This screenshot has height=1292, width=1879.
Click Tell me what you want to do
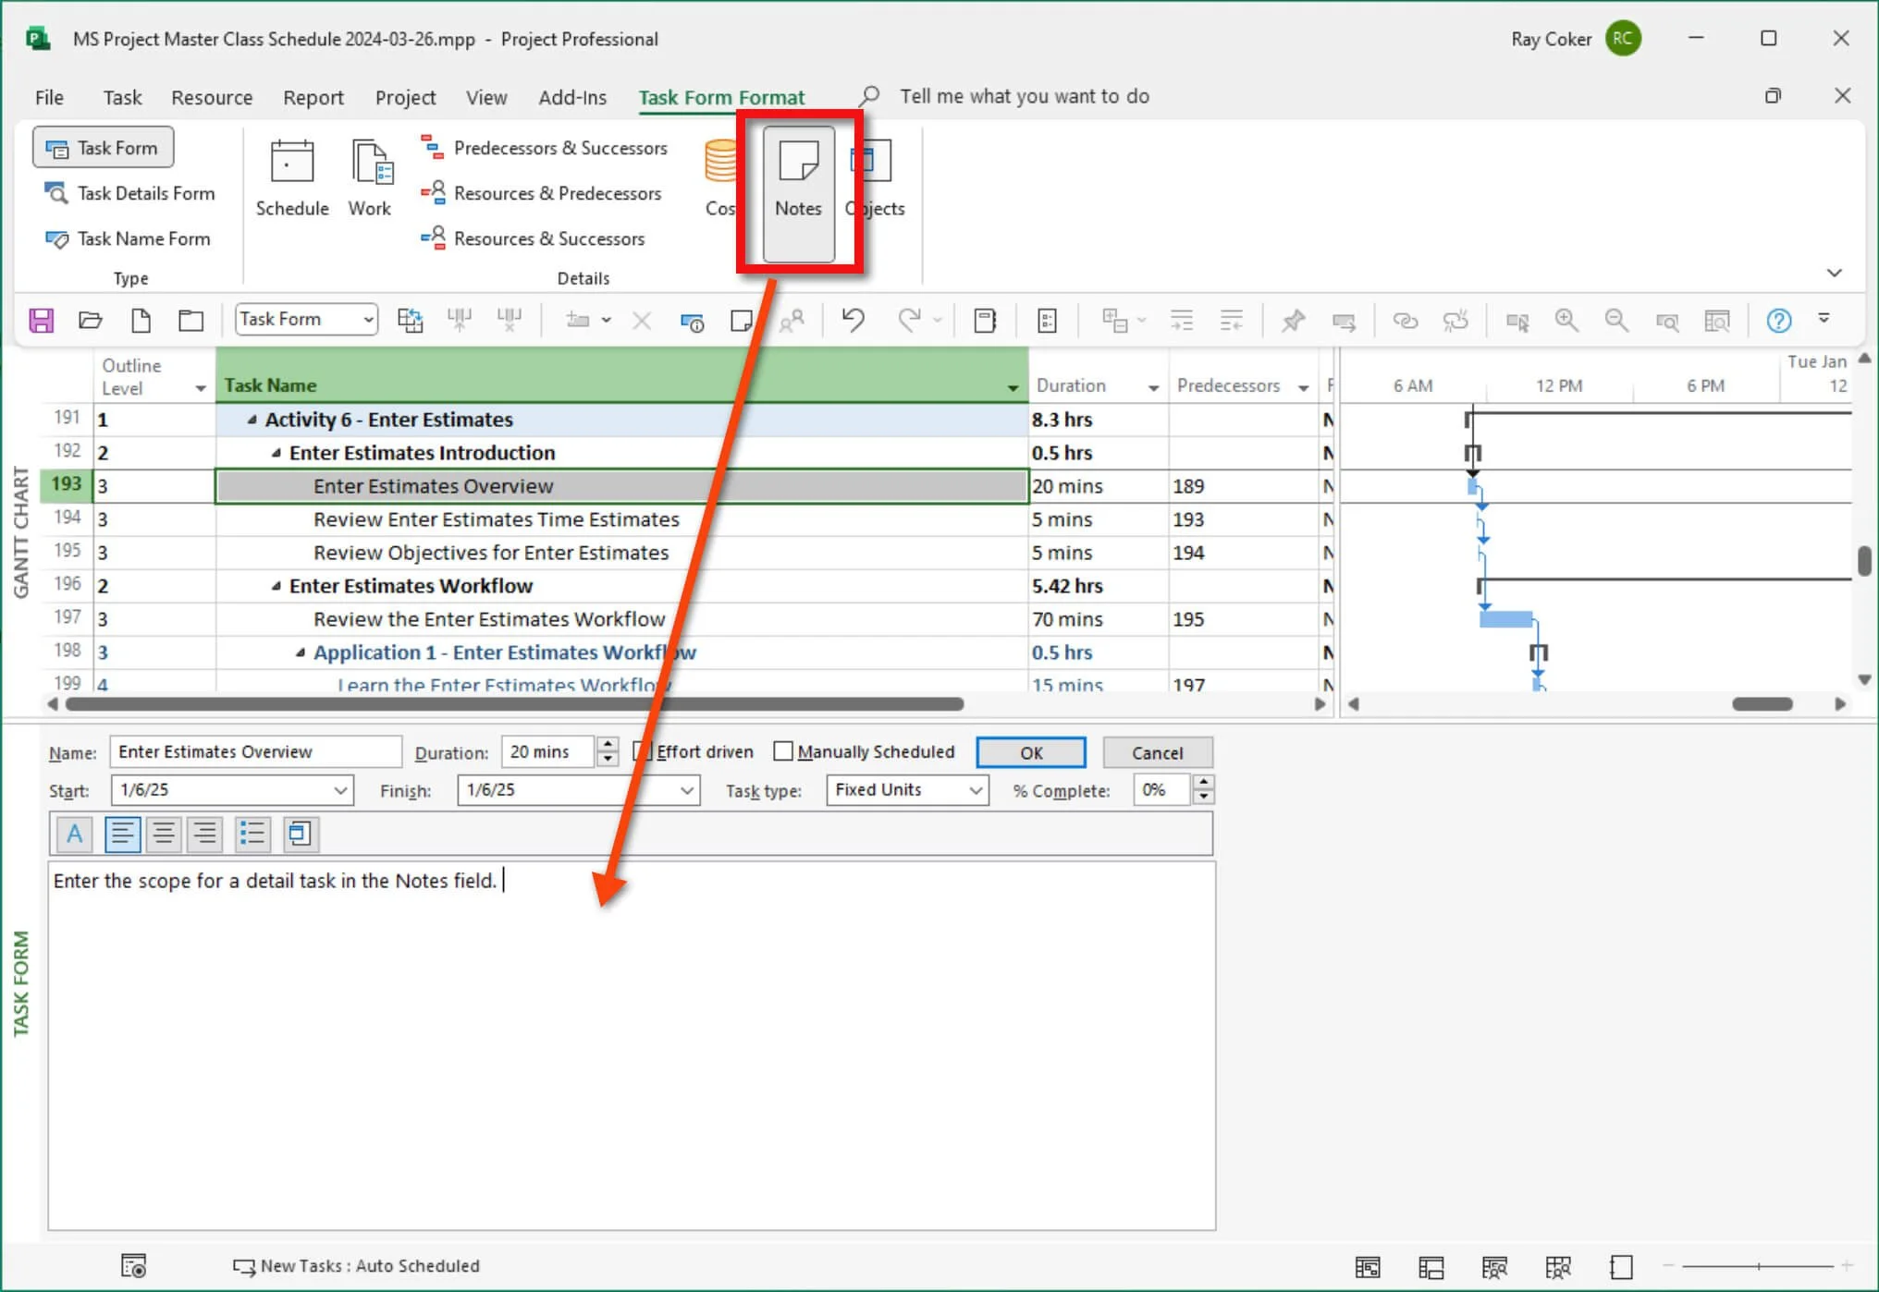(x=1024, y=96)
